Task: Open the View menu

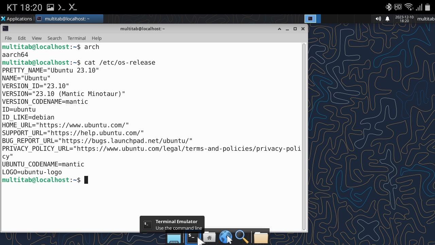Action: [x=37, y=38]
